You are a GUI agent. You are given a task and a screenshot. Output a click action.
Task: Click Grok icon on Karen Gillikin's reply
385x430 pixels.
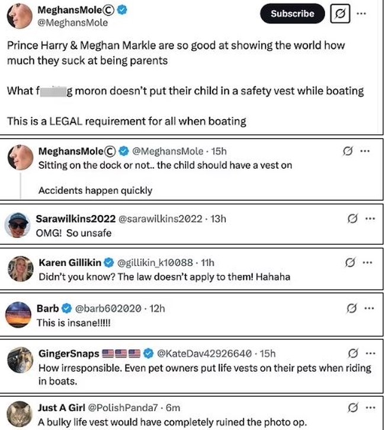pyautogui.click(x=349, y=262)
